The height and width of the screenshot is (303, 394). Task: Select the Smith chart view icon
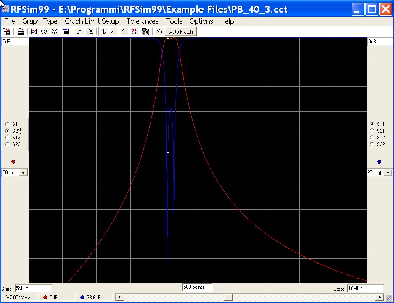(44, 31)
